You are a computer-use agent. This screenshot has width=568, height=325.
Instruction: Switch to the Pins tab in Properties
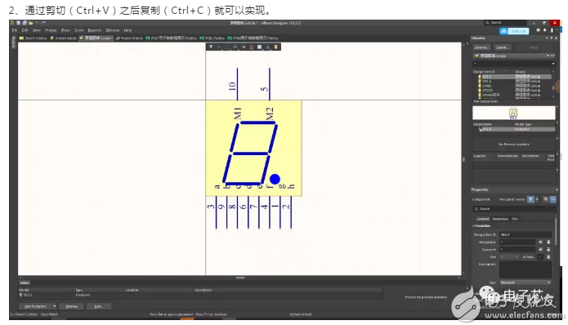515,219
